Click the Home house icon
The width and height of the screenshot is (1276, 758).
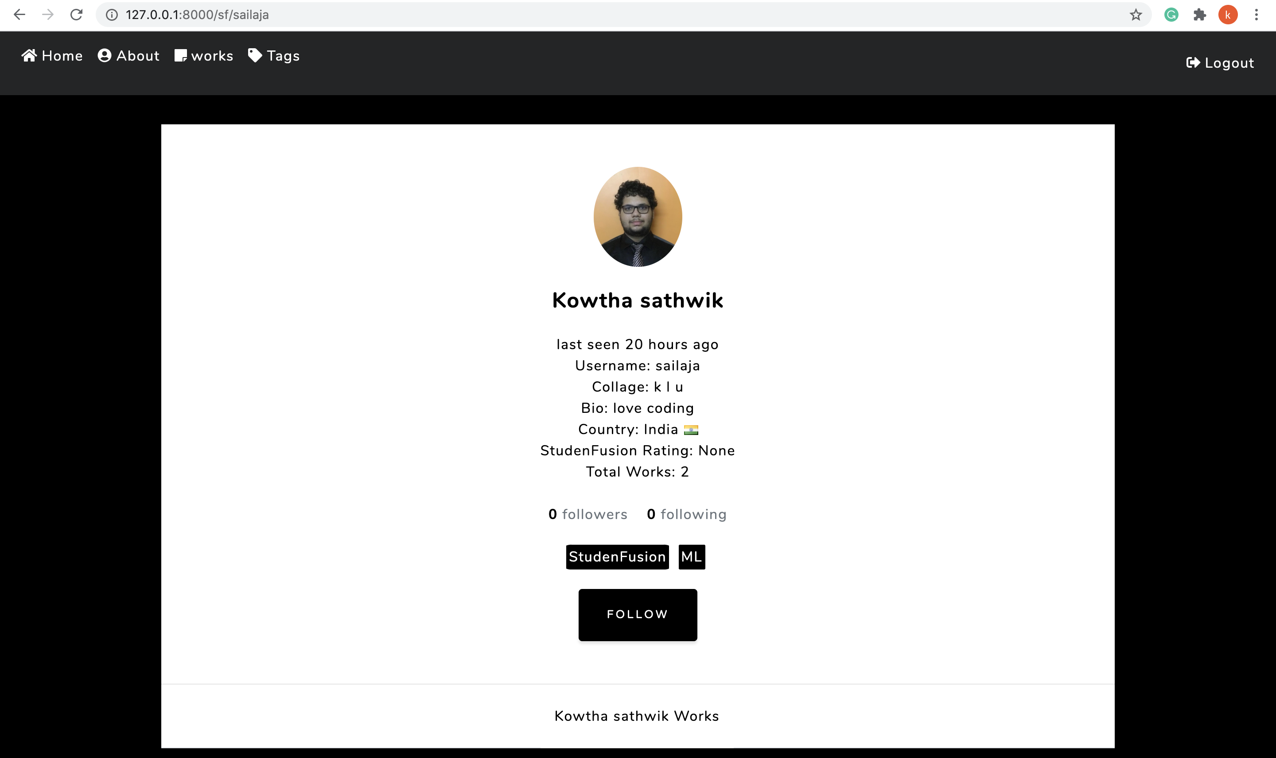pyautogui.click(x=29, y=55)
